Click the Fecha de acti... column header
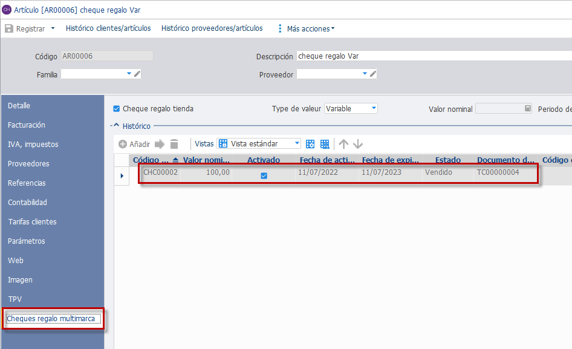Image resolution: width=572 pixels, height=349 pixels. coord(327,160)
